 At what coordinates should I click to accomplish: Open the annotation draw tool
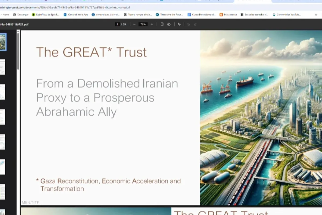pyautogui.click(x=179, y=24)
